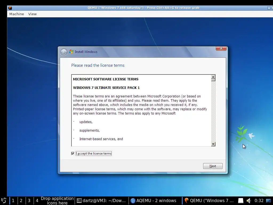This screenshot has width=273, height=205.
Task: Open the Machine menu in QEMU
Action: point(17,14)
